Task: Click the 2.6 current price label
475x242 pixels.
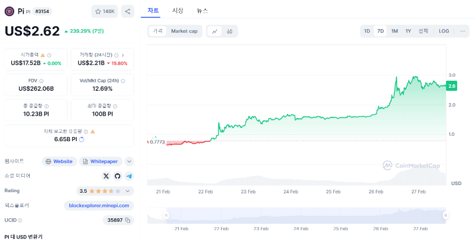Action: pyautogui.click(x=452, y=86)
